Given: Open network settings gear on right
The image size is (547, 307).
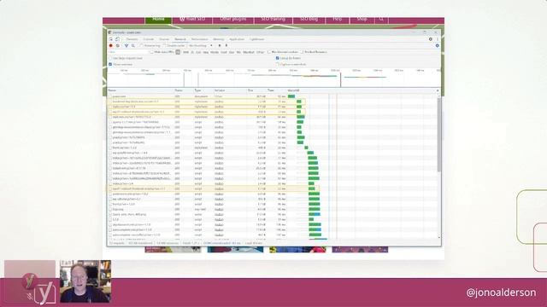Looking at the screenshot, I should (x=437, y=45).
